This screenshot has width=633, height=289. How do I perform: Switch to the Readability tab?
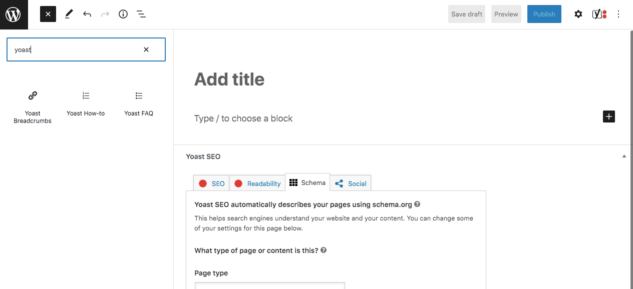tap(257, 183)
